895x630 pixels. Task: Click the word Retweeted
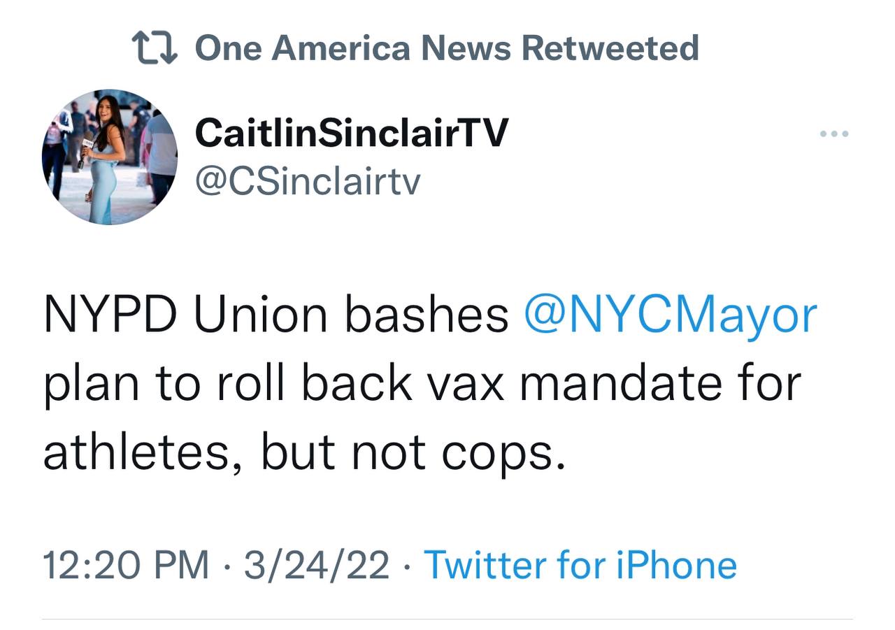610,48
